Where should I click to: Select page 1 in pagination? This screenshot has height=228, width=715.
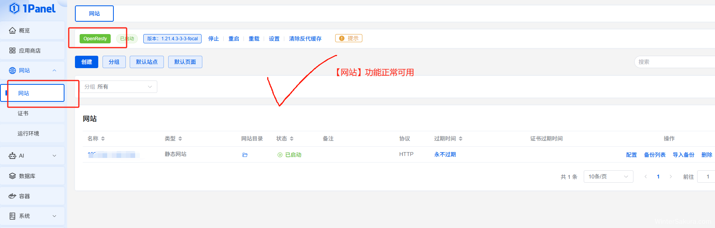tap(658, 177)
